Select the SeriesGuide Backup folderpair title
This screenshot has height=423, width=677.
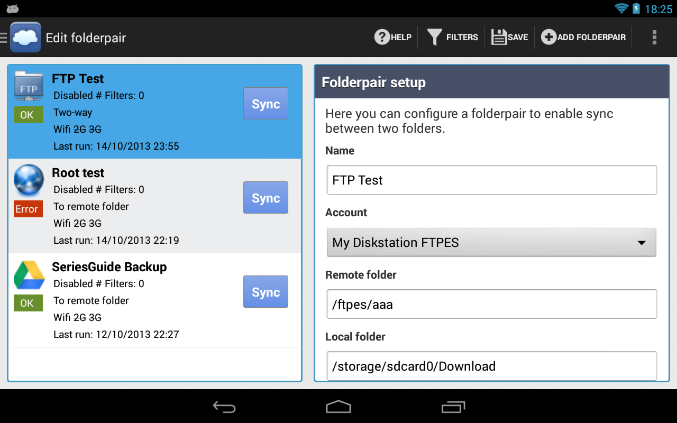coord(109,267)
